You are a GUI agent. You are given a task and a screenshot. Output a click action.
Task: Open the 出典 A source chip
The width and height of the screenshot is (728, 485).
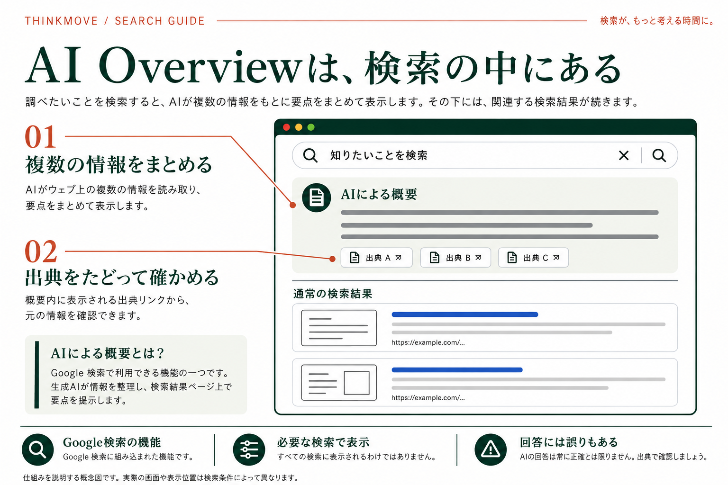point(376,258)
